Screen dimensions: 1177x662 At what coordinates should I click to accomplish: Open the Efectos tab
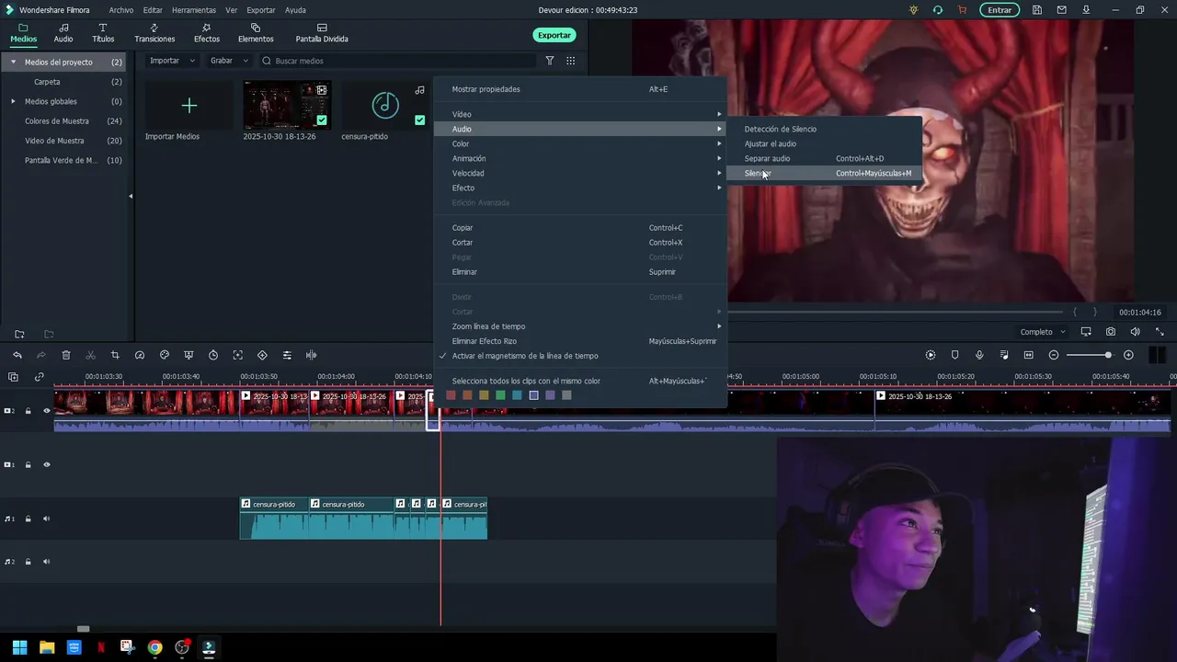(207, 33)
